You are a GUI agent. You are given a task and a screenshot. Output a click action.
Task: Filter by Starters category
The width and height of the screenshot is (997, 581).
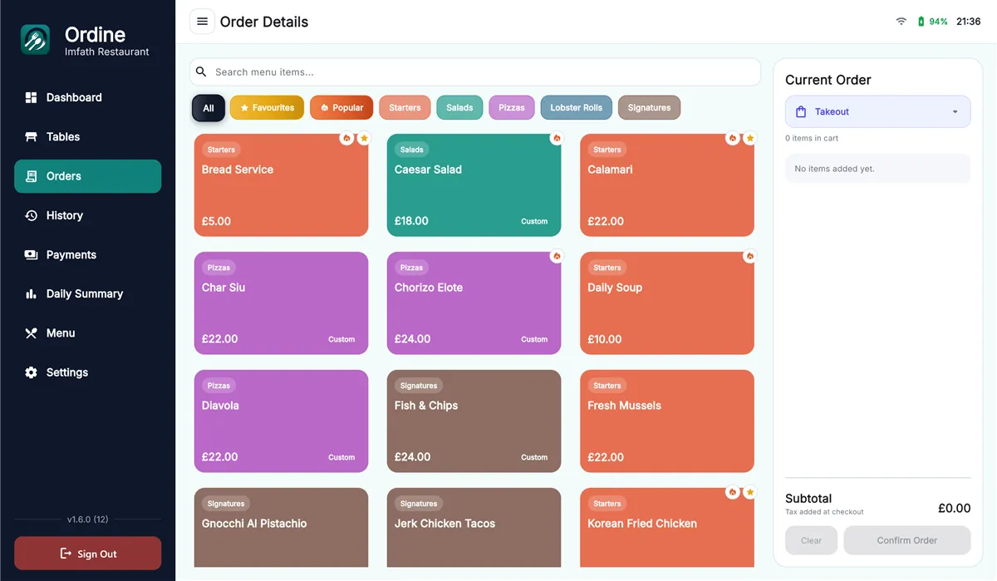click(405, 108)
